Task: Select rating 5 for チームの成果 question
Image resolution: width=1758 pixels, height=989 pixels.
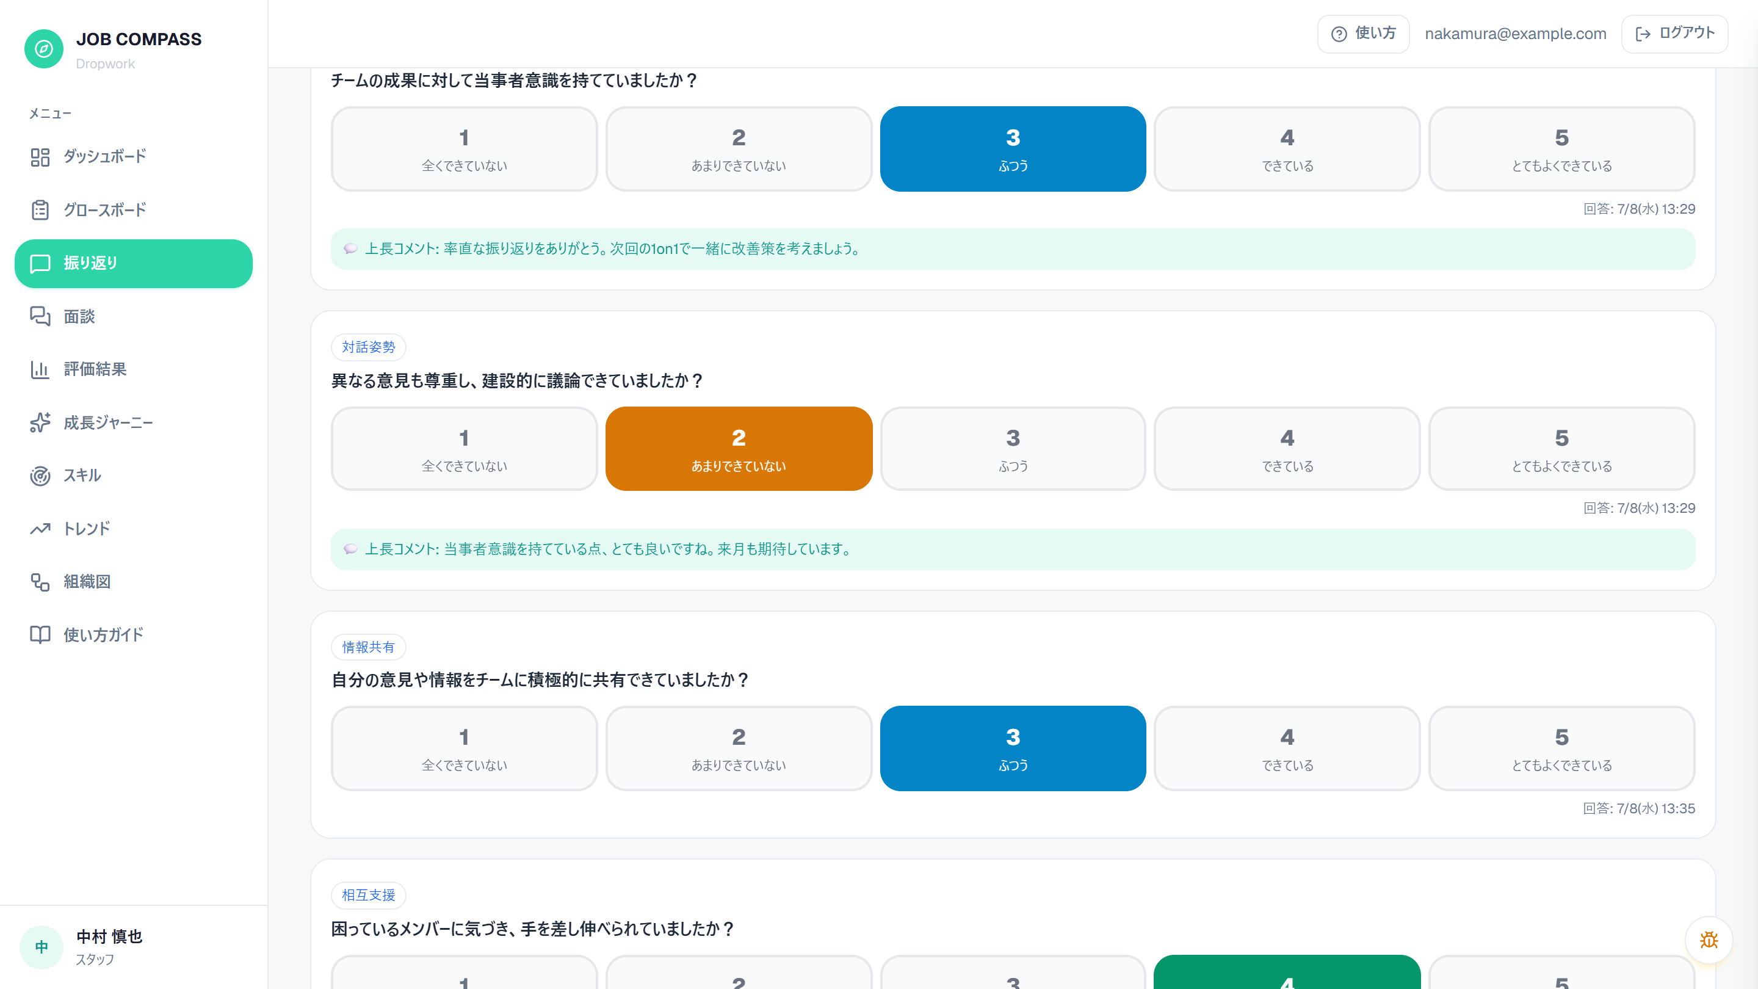Action: (1561, 149)
